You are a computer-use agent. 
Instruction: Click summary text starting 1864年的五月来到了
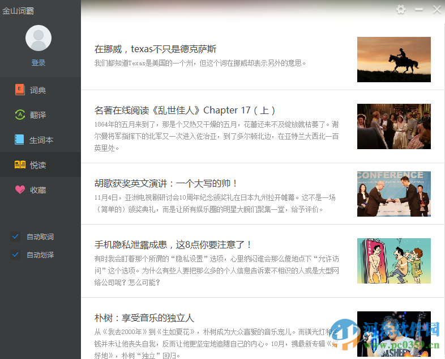pyautogui.click(x=216, y=136)
